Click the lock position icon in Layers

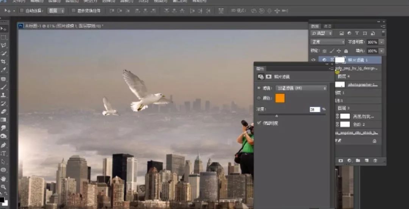339,51
